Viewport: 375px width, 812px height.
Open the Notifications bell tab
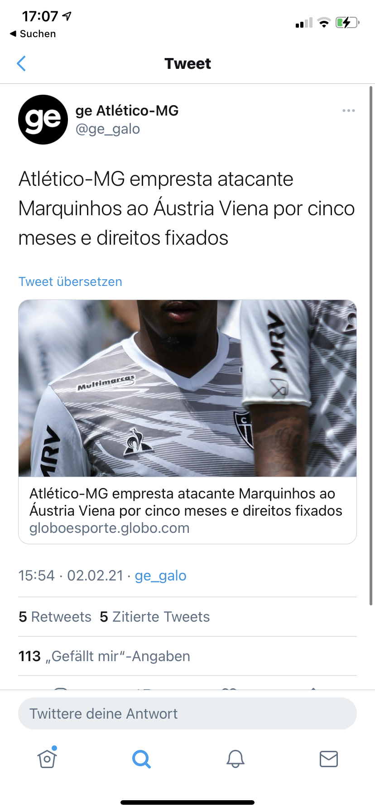coord(236,759)
